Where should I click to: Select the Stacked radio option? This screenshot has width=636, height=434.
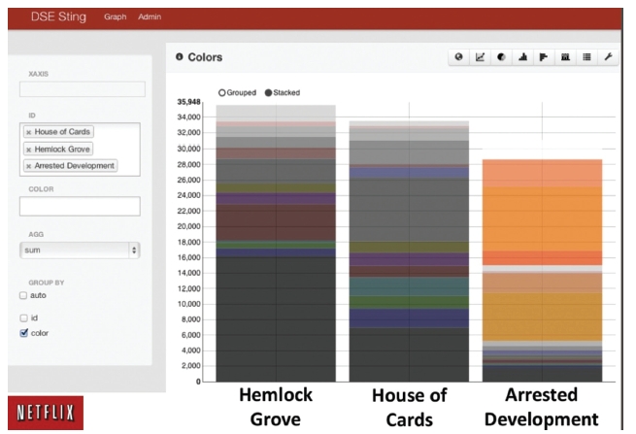point(268,93)
